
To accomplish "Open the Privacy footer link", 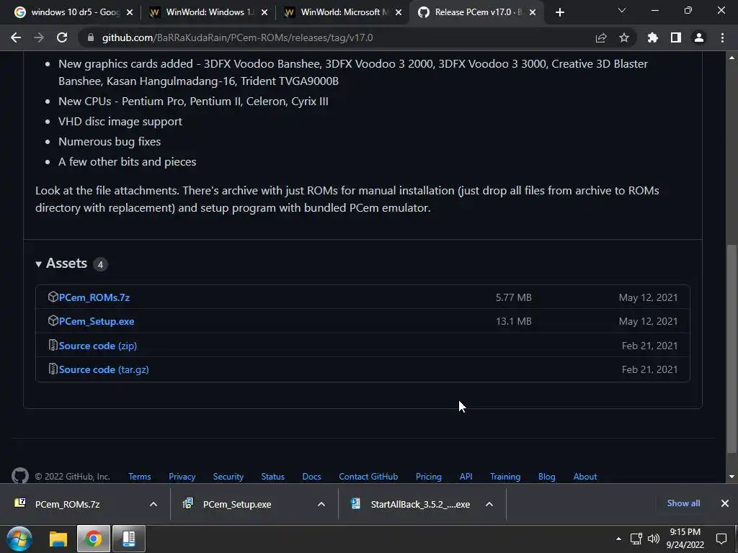I will (x=182, y=477).
